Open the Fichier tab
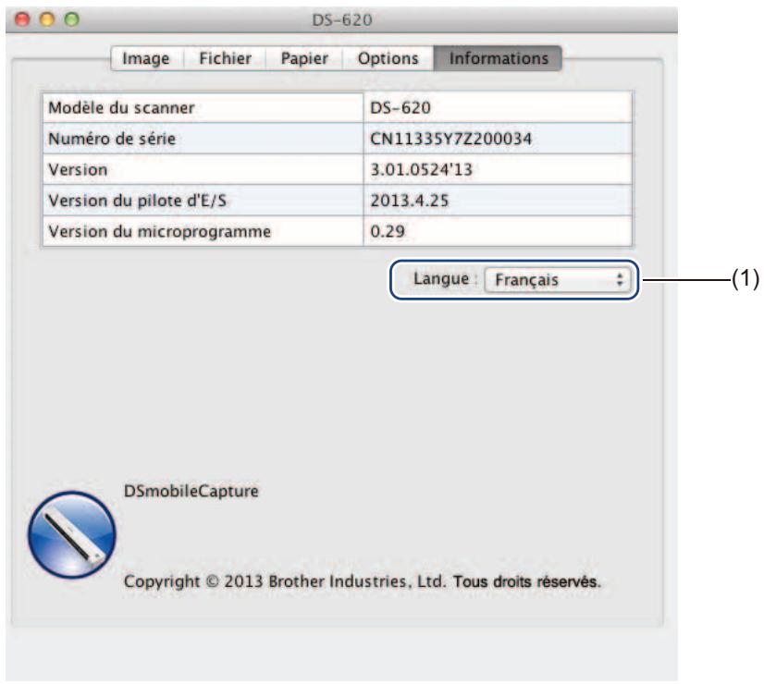The width and height of the screenshot is (764, 684). pyautogui.click(x=225, y=58)
